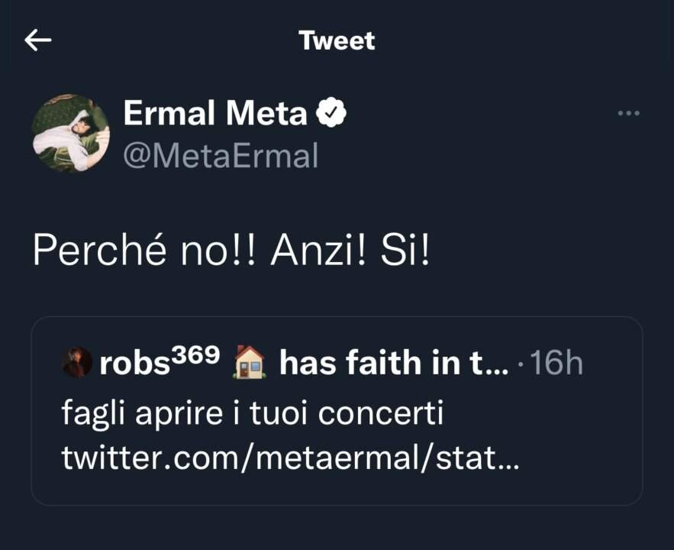The image size is (674, 550).
Task: Open the @MetaErmal handle
Action: coord(220,156)
